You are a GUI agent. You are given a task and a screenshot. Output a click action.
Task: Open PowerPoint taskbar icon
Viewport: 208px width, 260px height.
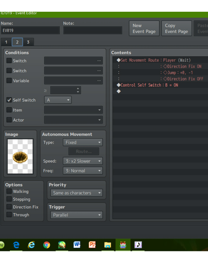coord(92,245)
